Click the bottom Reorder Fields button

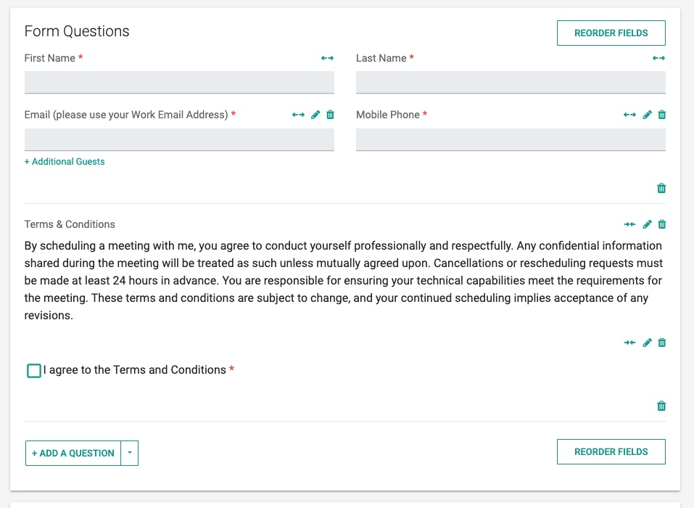pos(611,451)
